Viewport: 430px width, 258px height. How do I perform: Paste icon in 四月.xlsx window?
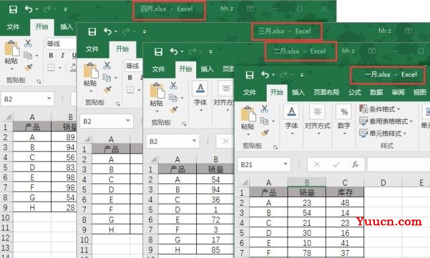pos(12,48)
